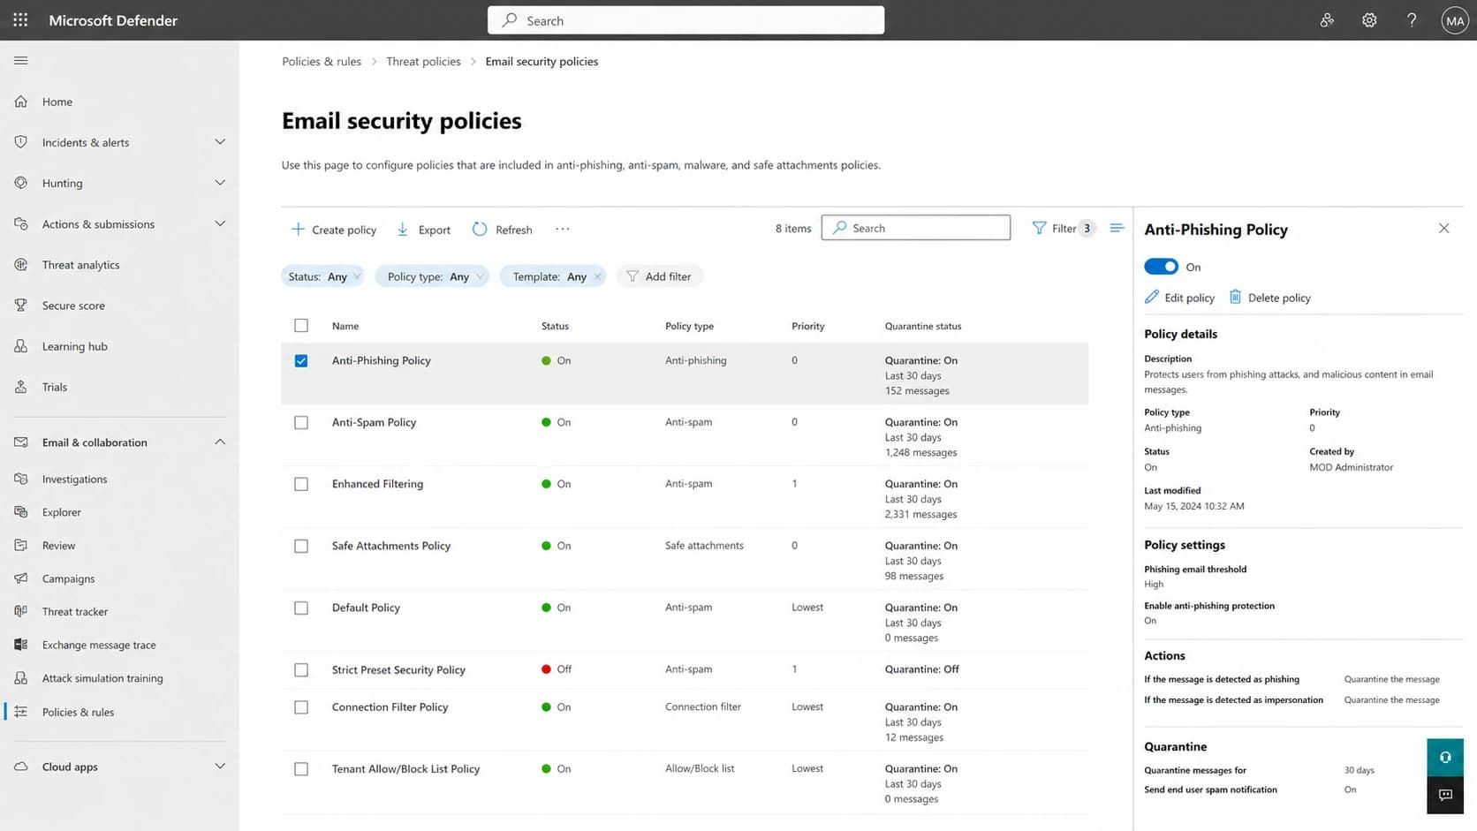Click the Explorer icon in the sidebar
The width and height of the screenshot is (1477, 831).
pyautogui.click(x=21, y=512)
